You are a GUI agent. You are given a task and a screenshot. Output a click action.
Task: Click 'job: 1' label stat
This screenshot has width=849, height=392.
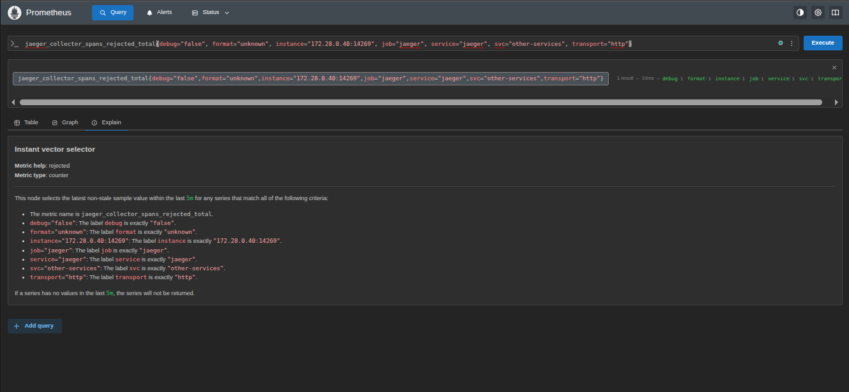click(757, 78)
